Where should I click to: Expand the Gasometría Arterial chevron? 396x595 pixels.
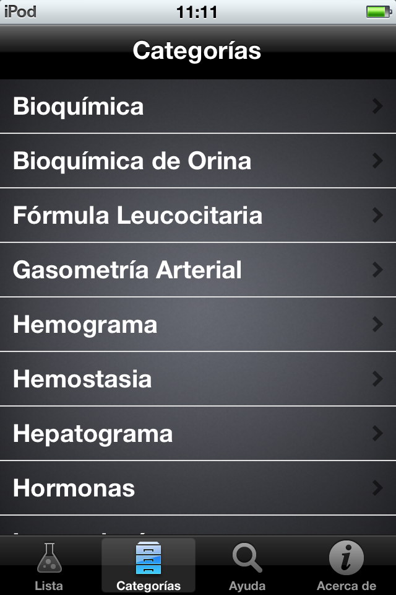[377, 270]
